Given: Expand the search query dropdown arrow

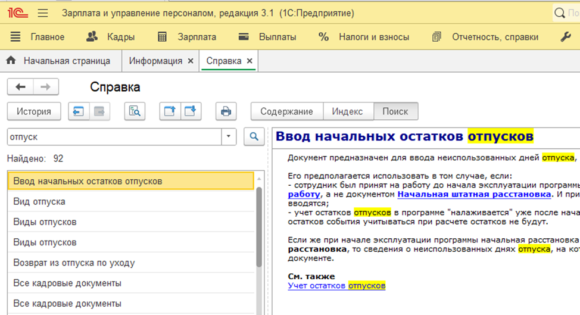Looking at the screenshot, I should [229, 137].
